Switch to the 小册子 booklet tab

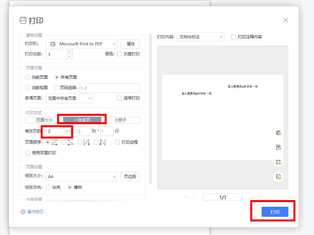click(120, 120)
